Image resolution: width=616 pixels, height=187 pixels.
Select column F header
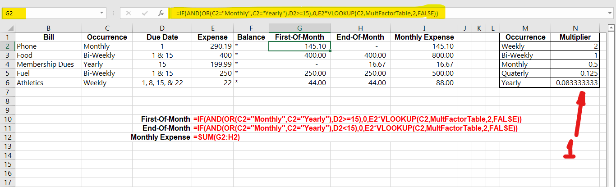pyautogui.click(x=251, y=28)
